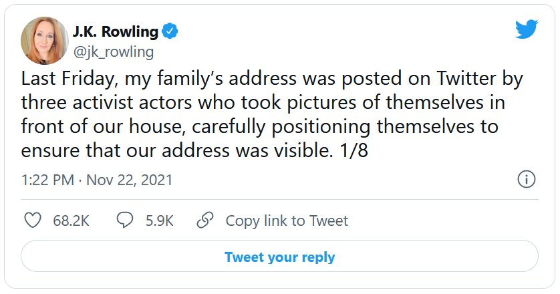Click the chain link icon
560x294 pixels.
pos(205,220)
